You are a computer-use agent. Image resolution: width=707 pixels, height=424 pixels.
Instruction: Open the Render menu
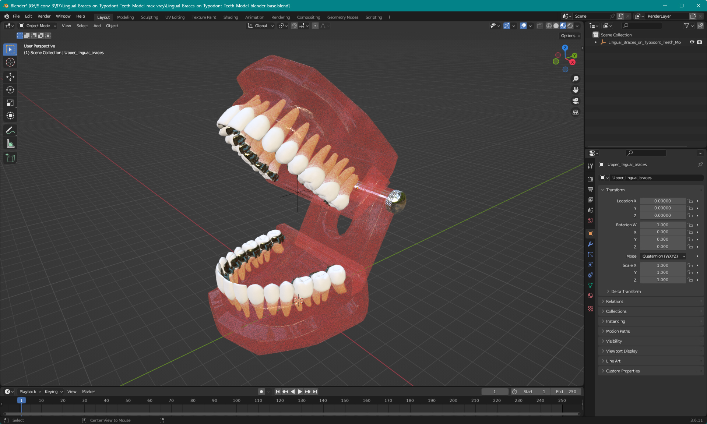(44, 16)
